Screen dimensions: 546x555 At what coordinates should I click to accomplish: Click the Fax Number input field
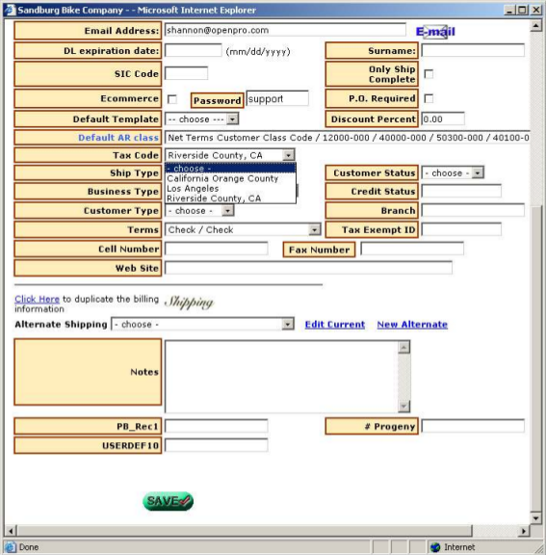click(x=412, y=249)
